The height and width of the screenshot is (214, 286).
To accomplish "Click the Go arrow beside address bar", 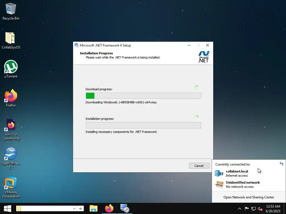I will click(80, 208).
